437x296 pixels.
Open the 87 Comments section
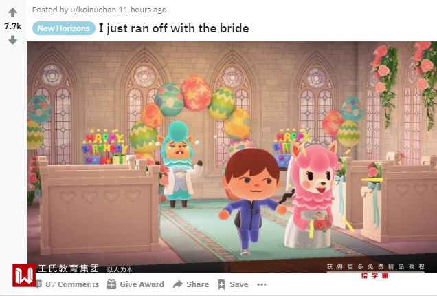coord(72,284)
